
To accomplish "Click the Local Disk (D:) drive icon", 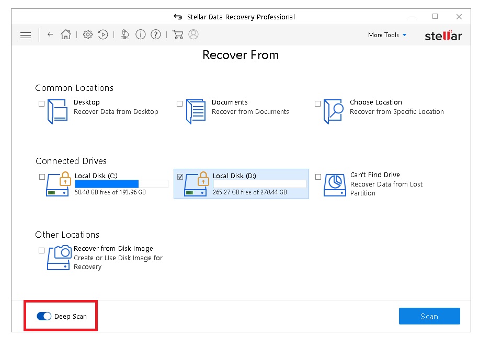I will pyautogui.click(x=197, y=183).
